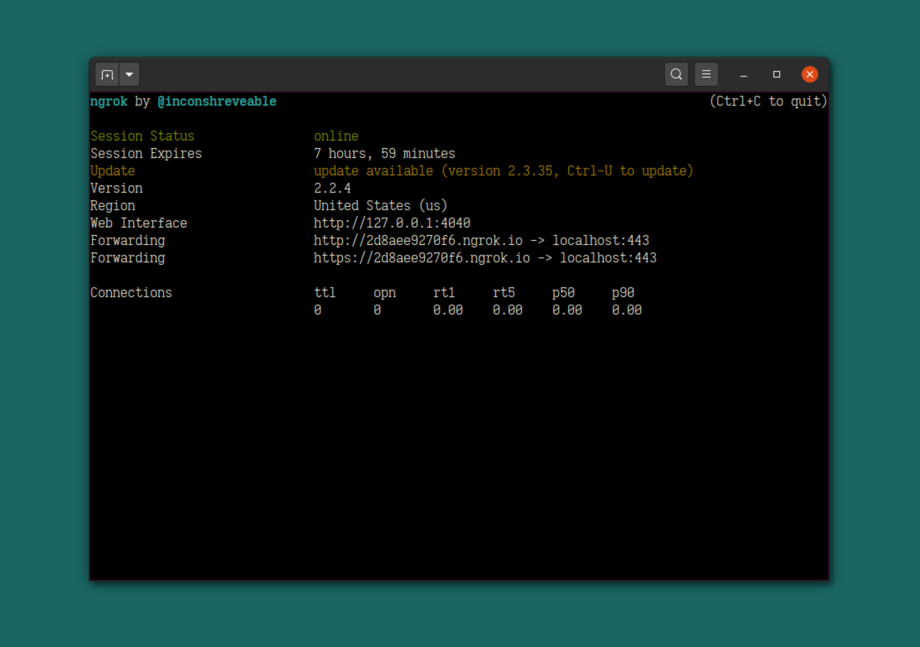The height and width of the screenshot is (647, 920).
Task: Click the 'online' session status value
Action: (336, 136)
